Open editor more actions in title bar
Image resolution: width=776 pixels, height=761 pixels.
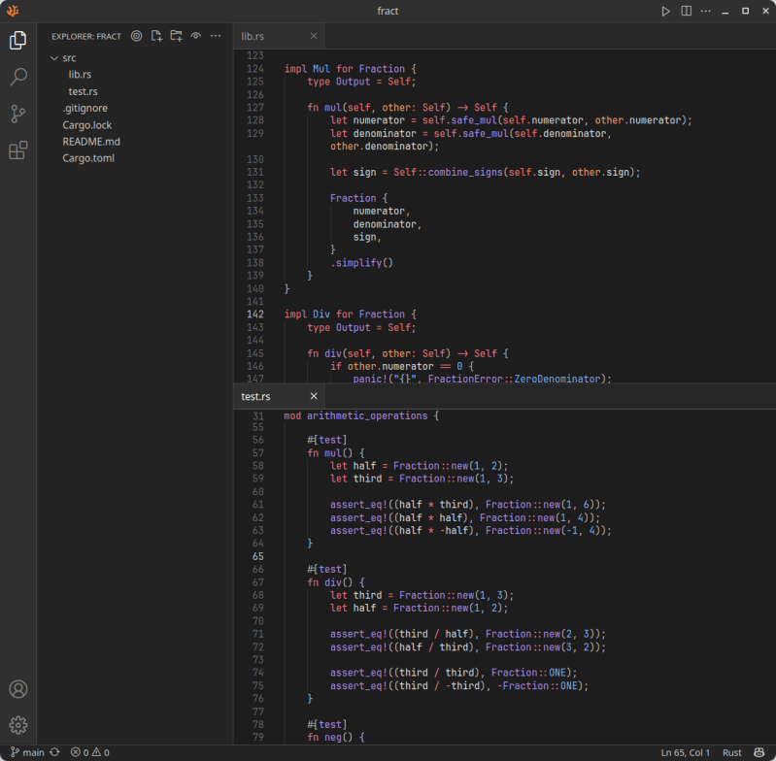(706, 11)
